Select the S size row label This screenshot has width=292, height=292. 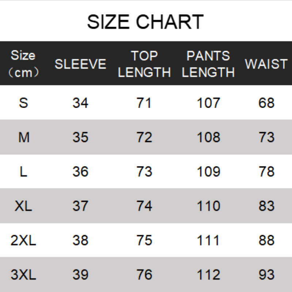click(x=23, y=103)
